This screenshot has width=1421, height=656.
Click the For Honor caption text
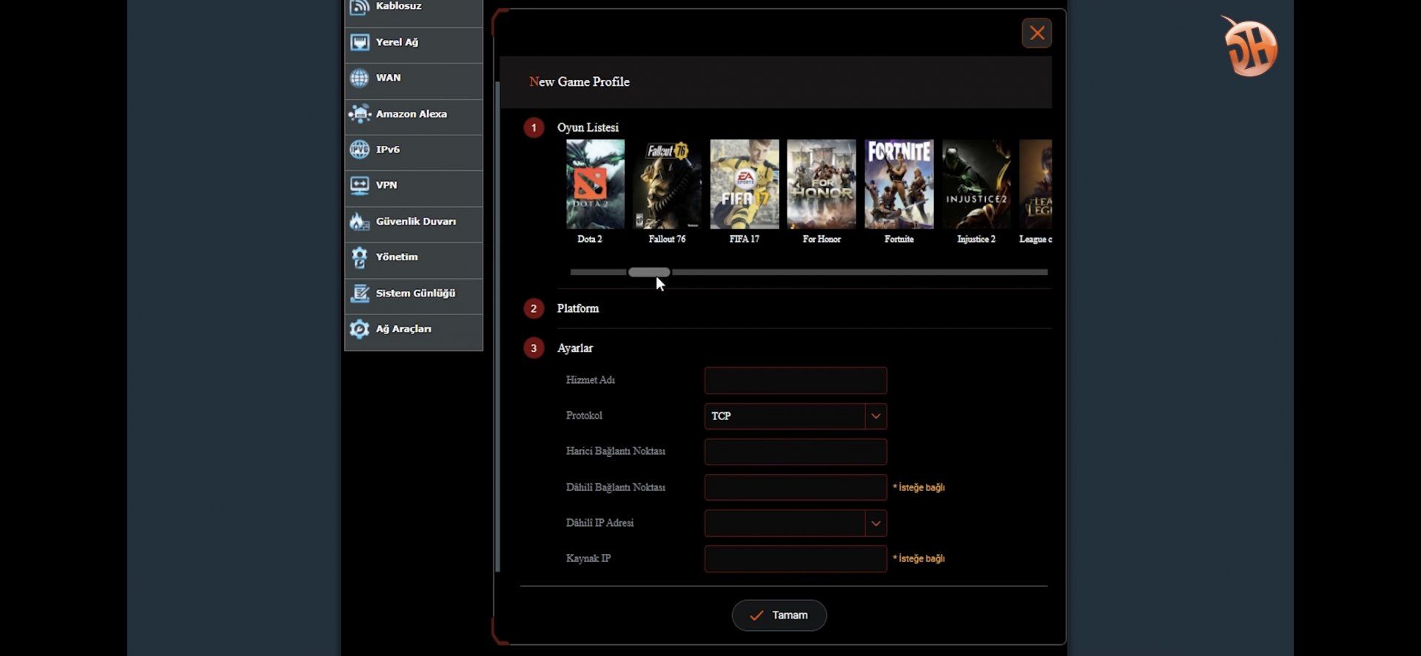(x=822, y=239)
